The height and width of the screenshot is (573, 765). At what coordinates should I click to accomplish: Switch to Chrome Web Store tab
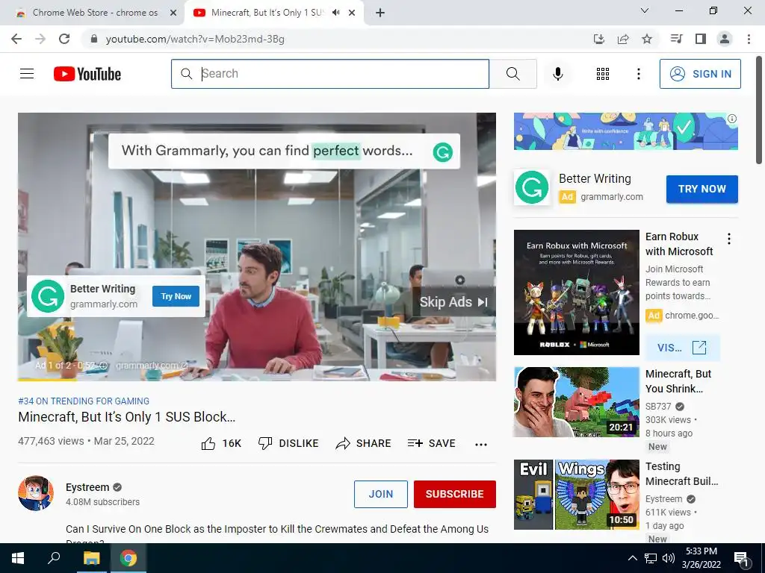pyautogui.click(x=95, y=13)
